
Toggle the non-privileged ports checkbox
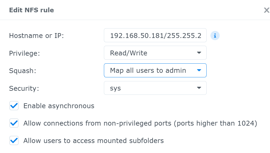pos(14,123)
